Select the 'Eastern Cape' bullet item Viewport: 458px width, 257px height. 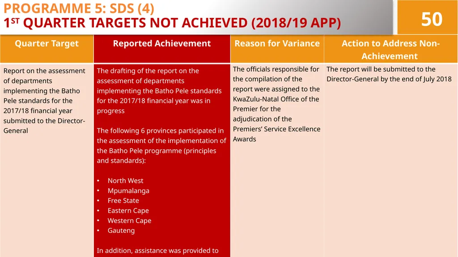[128, 211]
